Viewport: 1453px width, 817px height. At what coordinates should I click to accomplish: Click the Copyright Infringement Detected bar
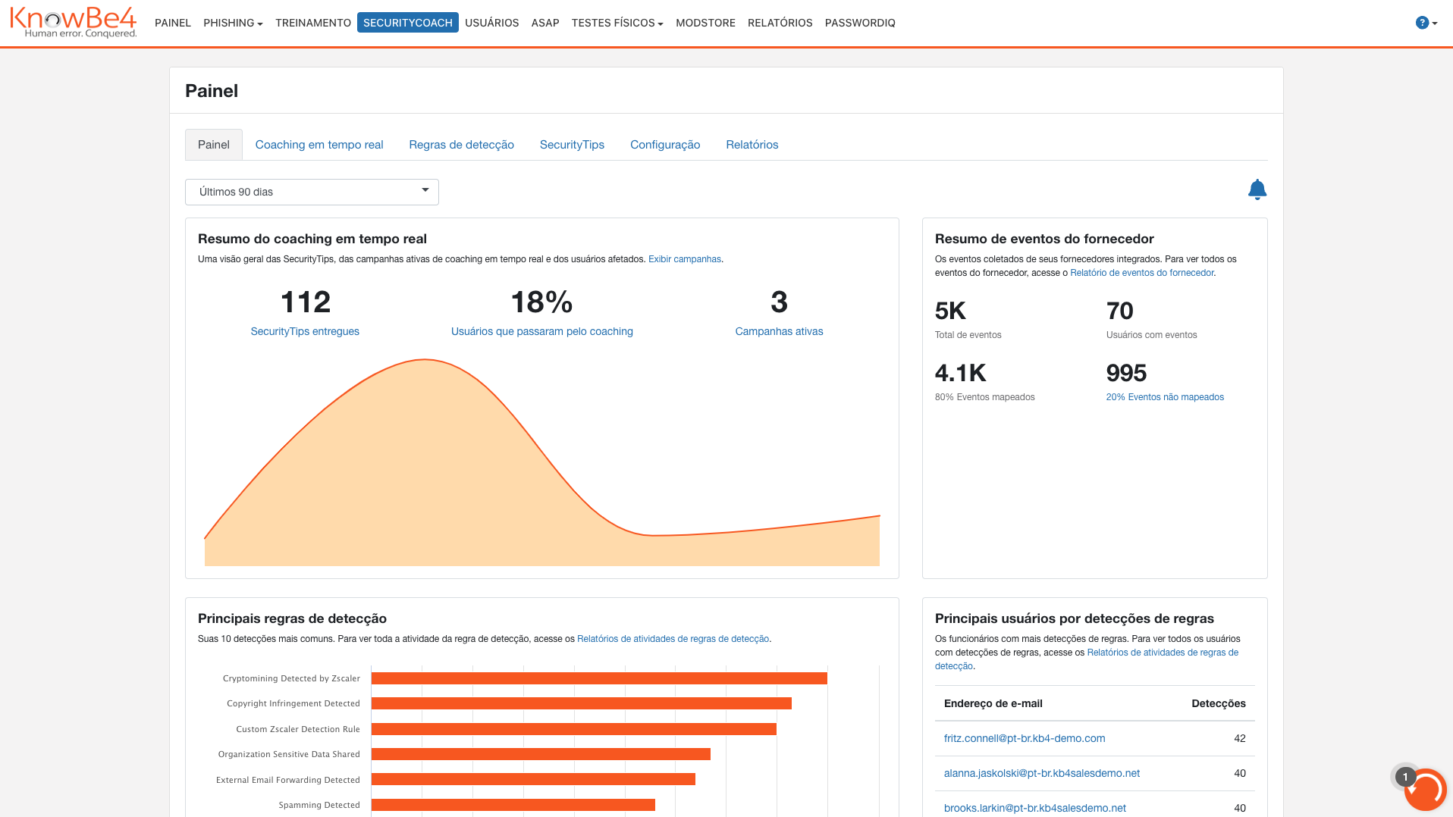click(581, 703)
